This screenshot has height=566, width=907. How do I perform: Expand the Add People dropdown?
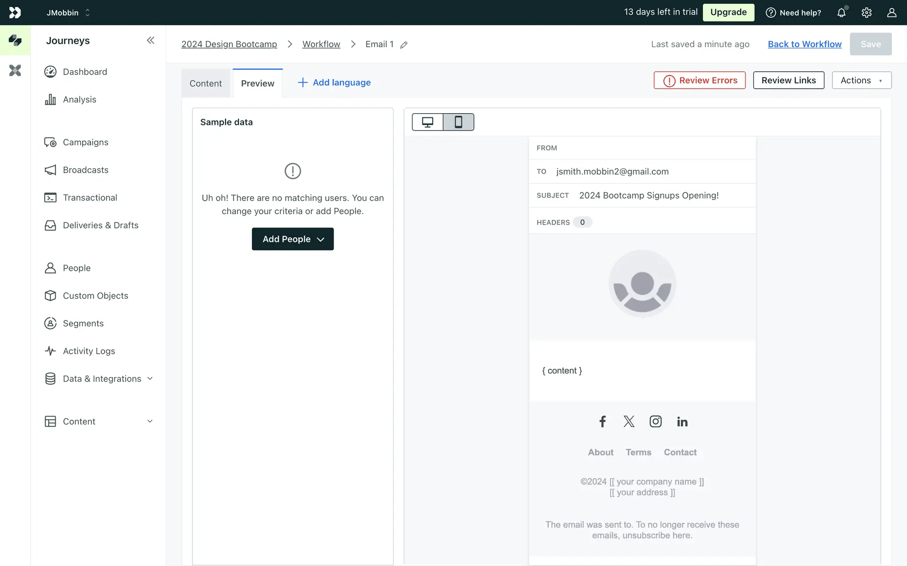[x=292, y=239]
